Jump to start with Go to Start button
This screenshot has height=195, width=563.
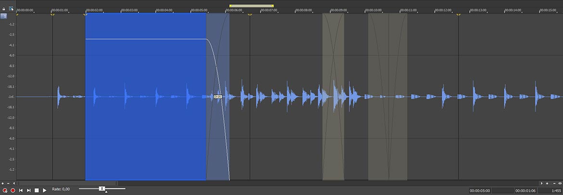click(21, 190)
